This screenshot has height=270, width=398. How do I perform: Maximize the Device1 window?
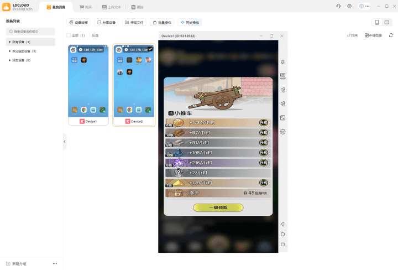click(271, 36)
